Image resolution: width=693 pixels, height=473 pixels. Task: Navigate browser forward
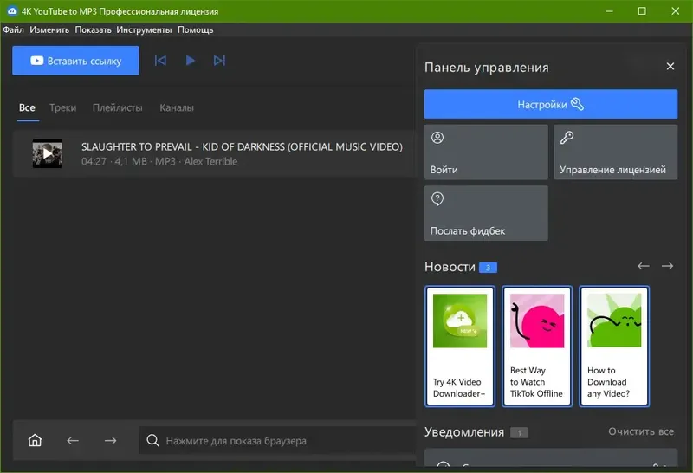111,440
